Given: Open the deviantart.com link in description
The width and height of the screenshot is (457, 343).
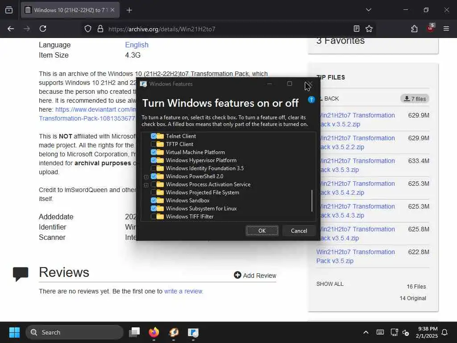Looking at the screenshot, I should pyautogui.click(x=96, y=110).
